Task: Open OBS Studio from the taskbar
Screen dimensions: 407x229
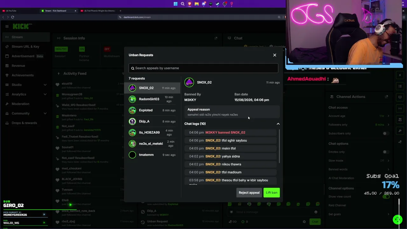Action: point(224,4)
